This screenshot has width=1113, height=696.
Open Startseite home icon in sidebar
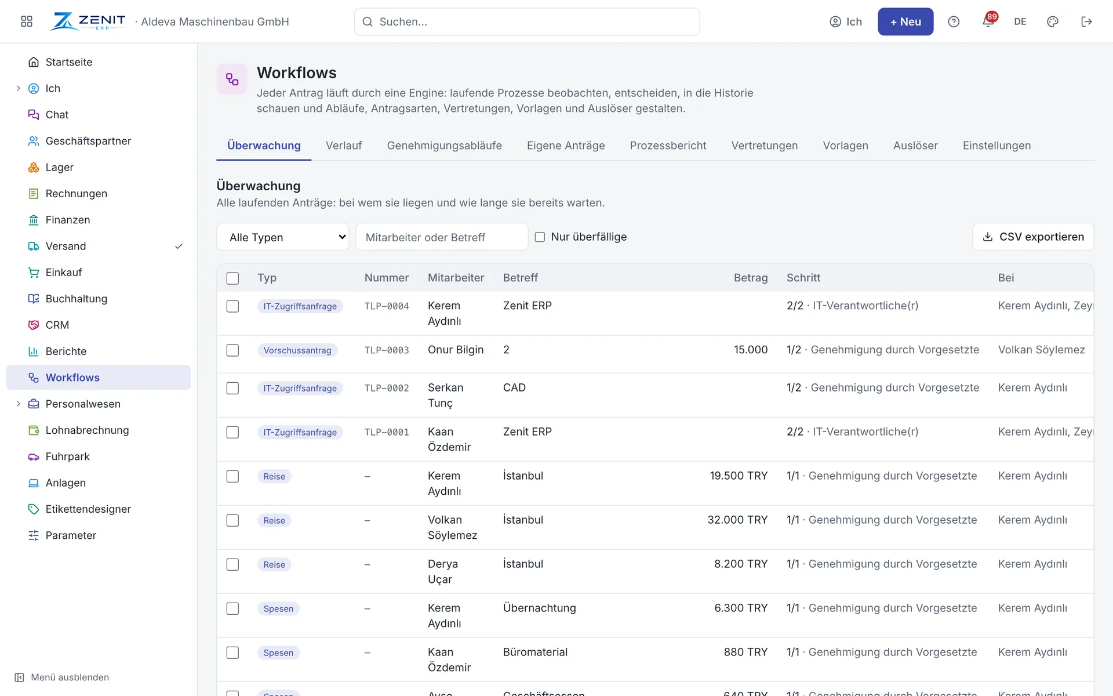34,62
